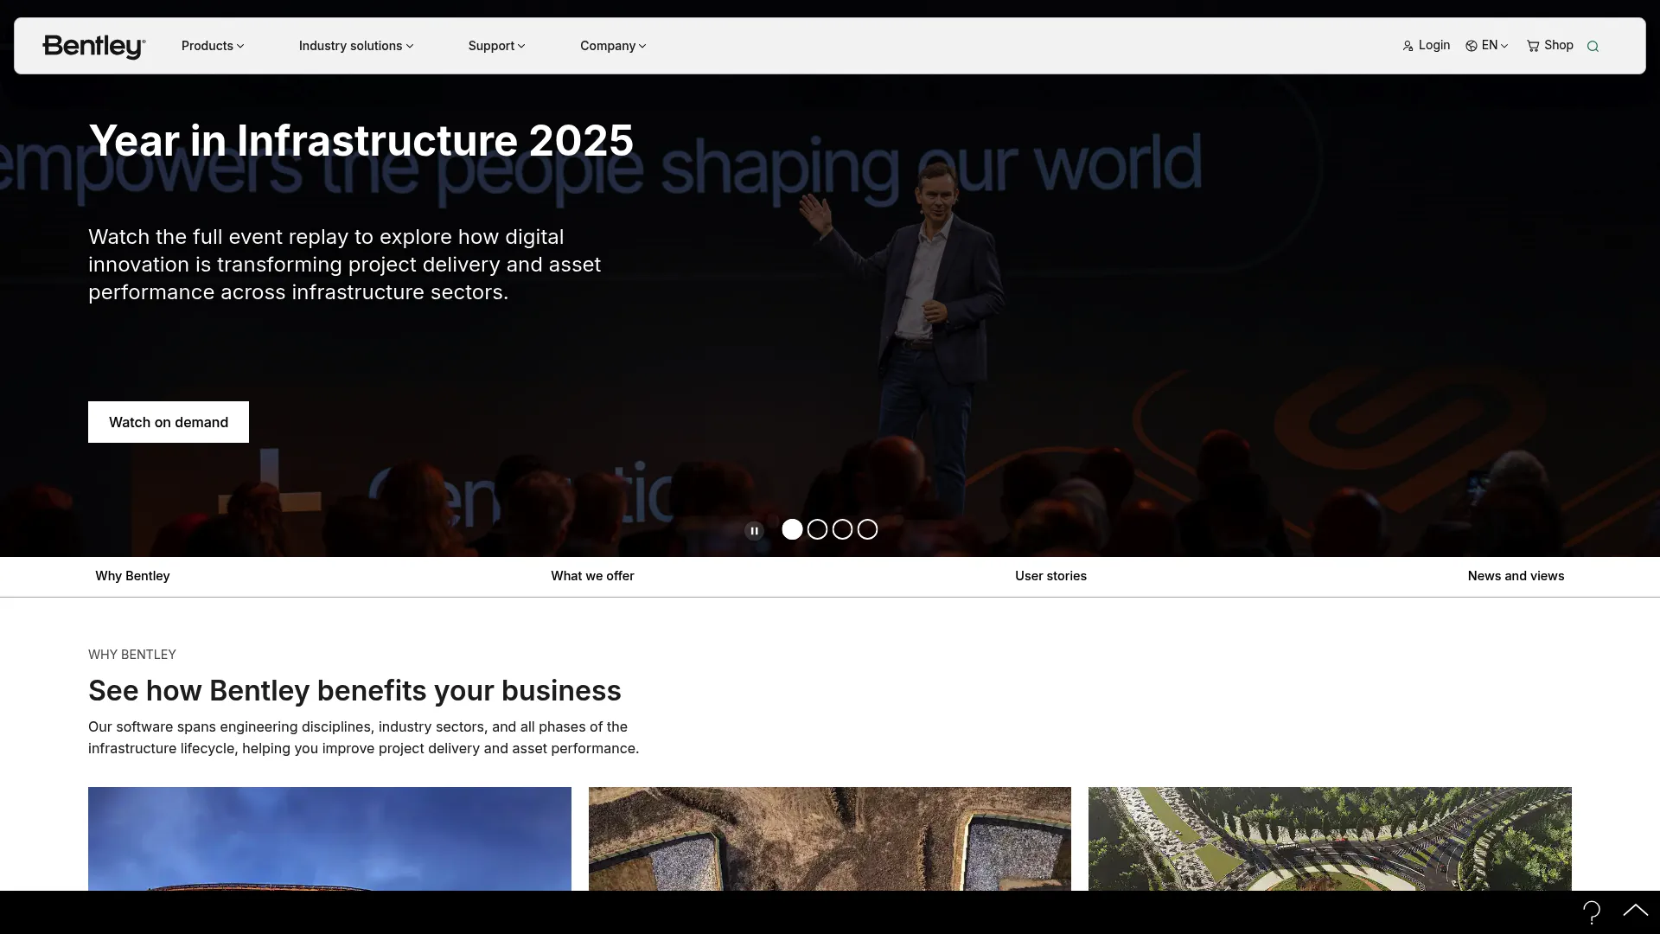Open the highway interchange image card
Screen dimensions: 1660x934
tap(1330, 839)
